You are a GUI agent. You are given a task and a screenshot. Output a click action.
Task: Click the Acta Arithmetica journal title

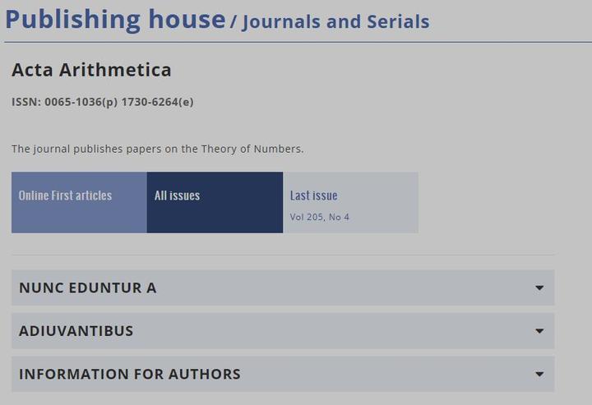(x=91, y=70)
